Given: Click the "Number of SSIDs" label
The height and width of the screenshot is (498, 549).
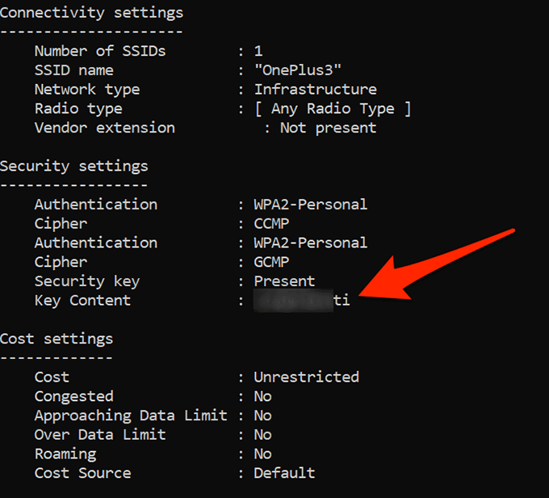Looking at the screenshot, I should tap(100, 51).
